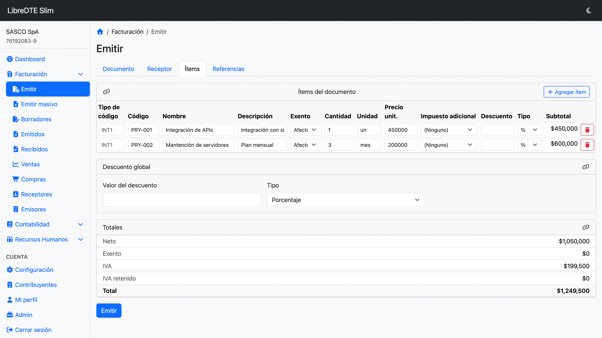Delete the PRY-001 item row
Screen dimensions: 602x338
587,130
